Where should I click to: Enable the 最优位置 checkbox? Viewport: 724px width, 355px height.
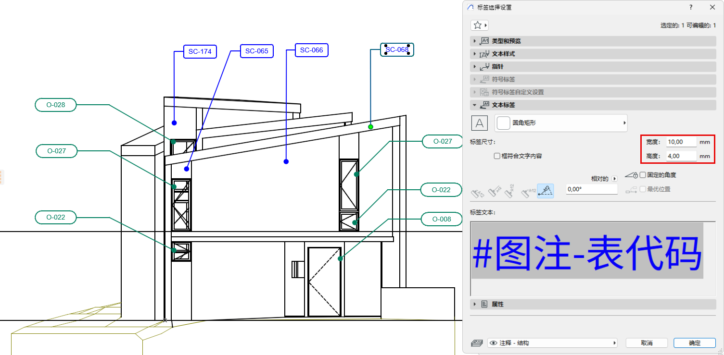(643, 188)
